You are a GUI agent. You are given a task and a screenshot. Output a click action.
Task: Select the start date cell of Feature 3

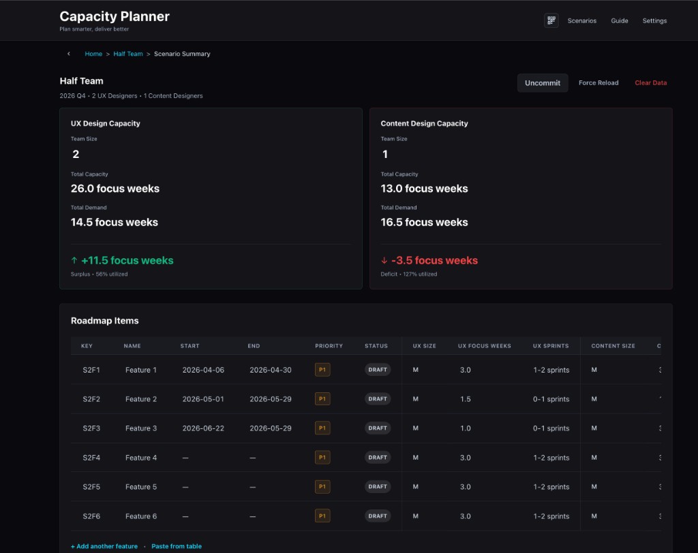[x=203, y=428]
